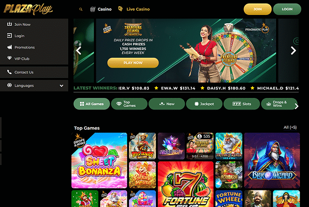The image size is (309, 207).
Task: Show next banner with right carousel arrow
Action: (x=294, y=51)
